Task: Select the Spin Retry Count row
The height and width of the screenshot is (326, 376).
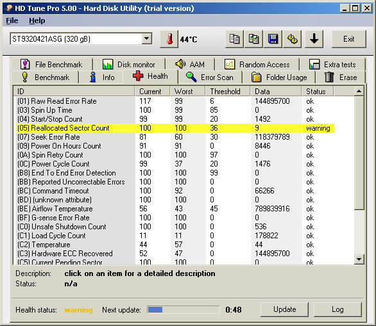Action: click(175, 155)
